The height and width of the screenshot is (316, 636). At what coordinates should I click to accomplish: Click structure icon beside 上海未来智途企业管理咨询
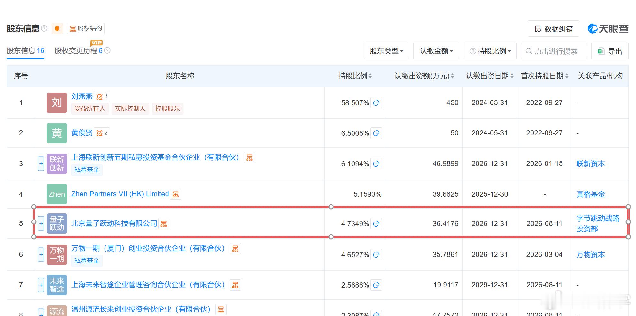point(236,285)
